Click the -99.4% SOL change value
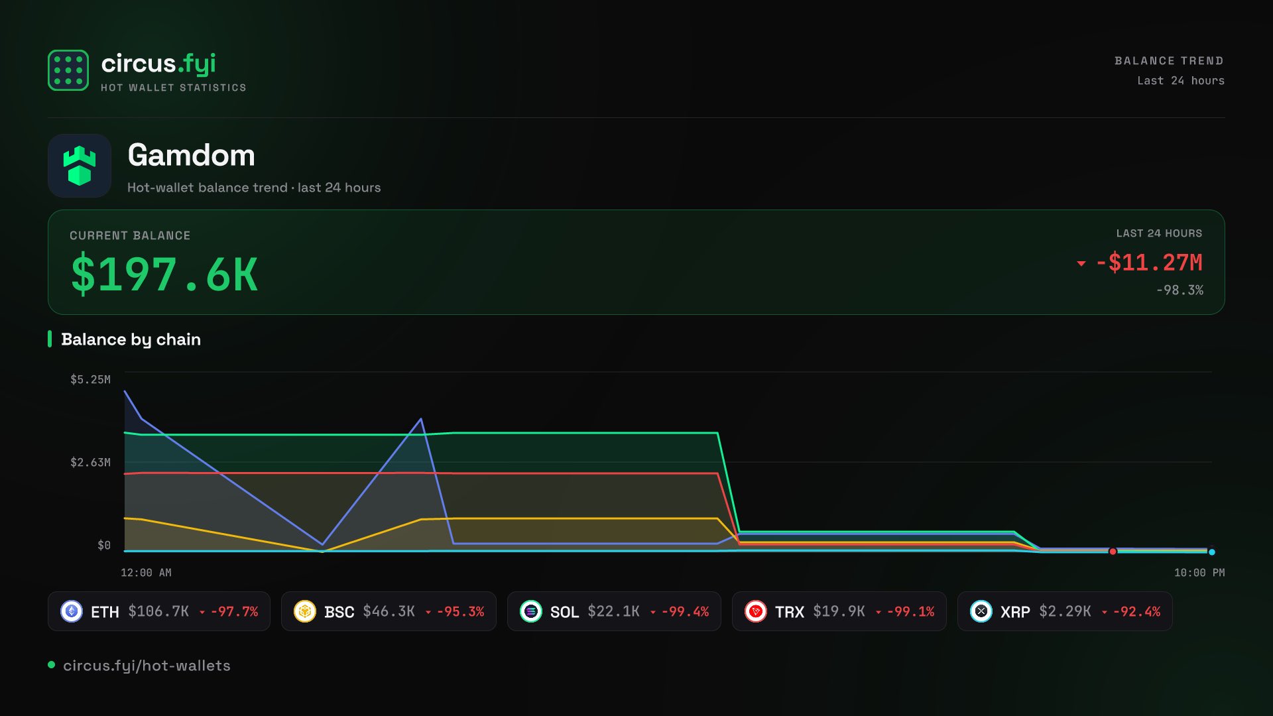This screenshot has width=1273, height=716. click(685, 612)
